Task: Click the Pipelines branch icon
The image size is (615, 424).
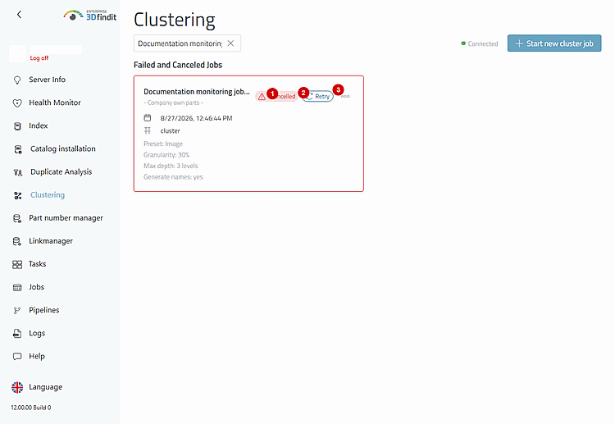Action: tap(17, 311)
